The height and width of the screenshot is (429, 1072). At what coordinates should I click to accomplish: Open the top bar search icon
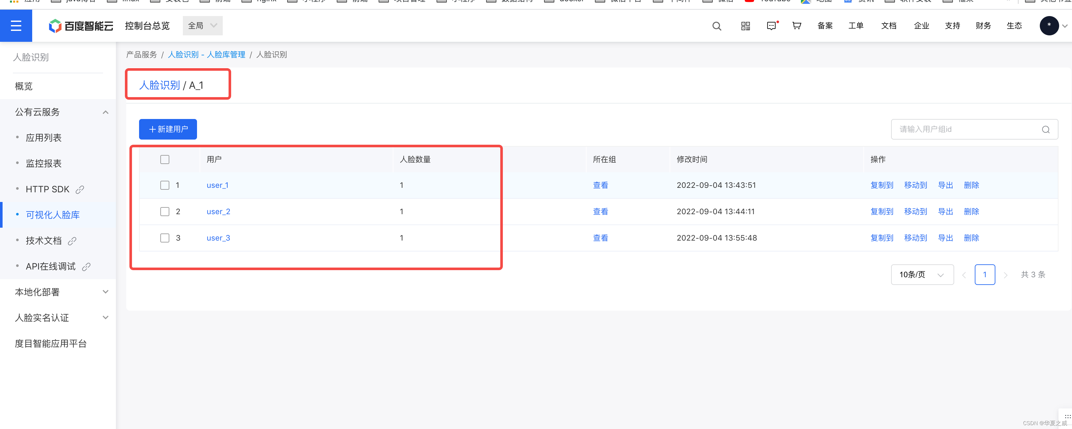[x=717, y=26]
